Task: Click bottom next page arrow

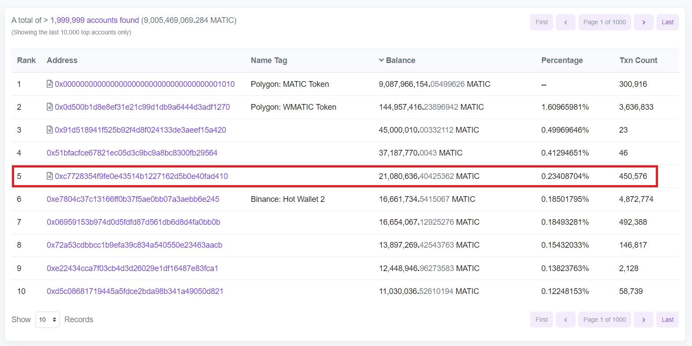Action: pyautogui.click(x=643, y=320)
